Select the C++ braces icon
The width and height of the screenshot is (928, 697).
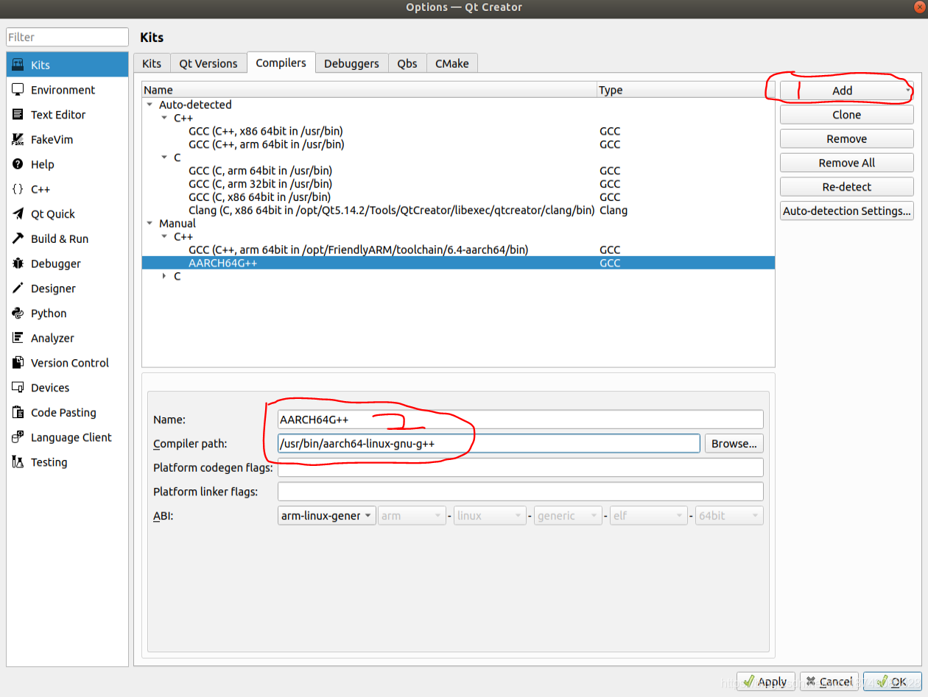18,189
